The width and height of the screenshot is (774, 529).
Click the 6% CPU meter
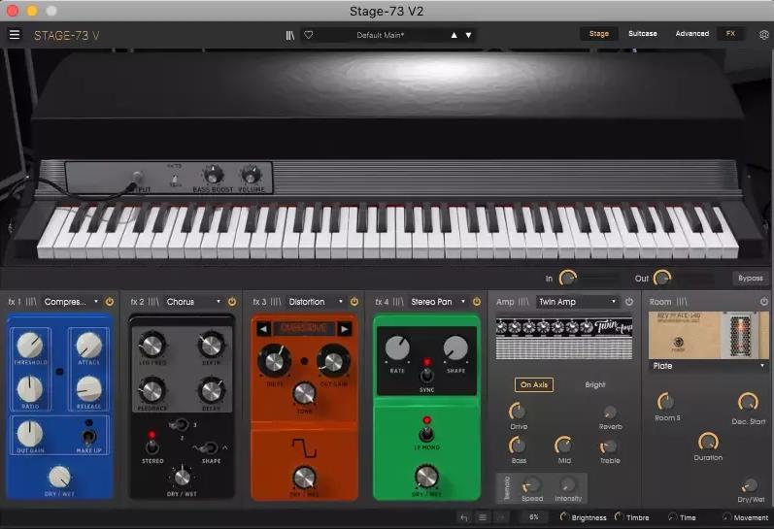[x=533, y=517]
